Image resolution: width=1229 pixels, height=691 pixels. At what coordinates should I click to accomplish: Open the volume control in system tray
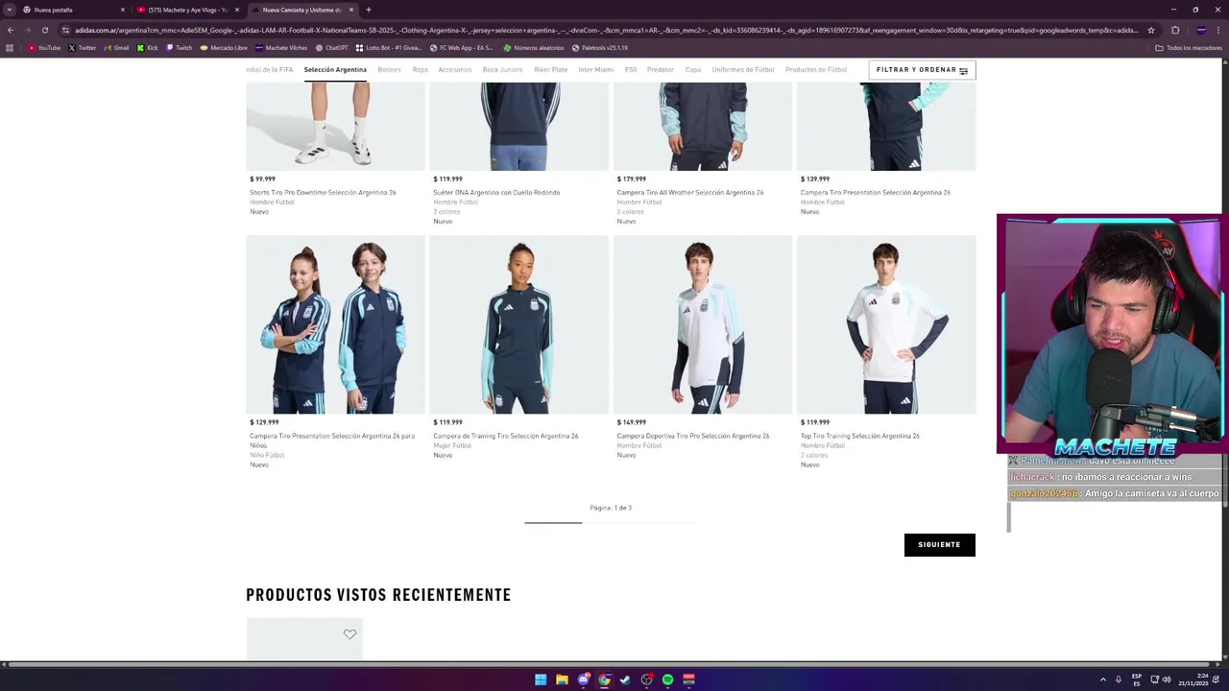tap(1167, 679)
